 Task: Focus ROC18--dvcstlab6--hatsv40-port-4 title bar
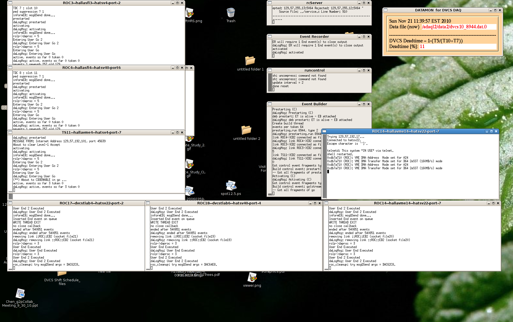click(229, 203)
